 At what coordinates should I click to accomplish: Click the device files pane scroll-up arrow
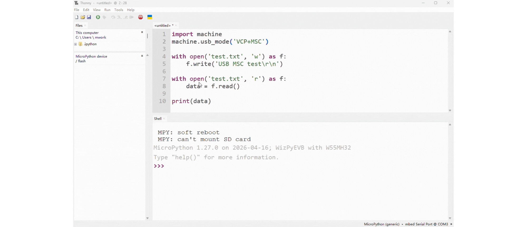148,55
